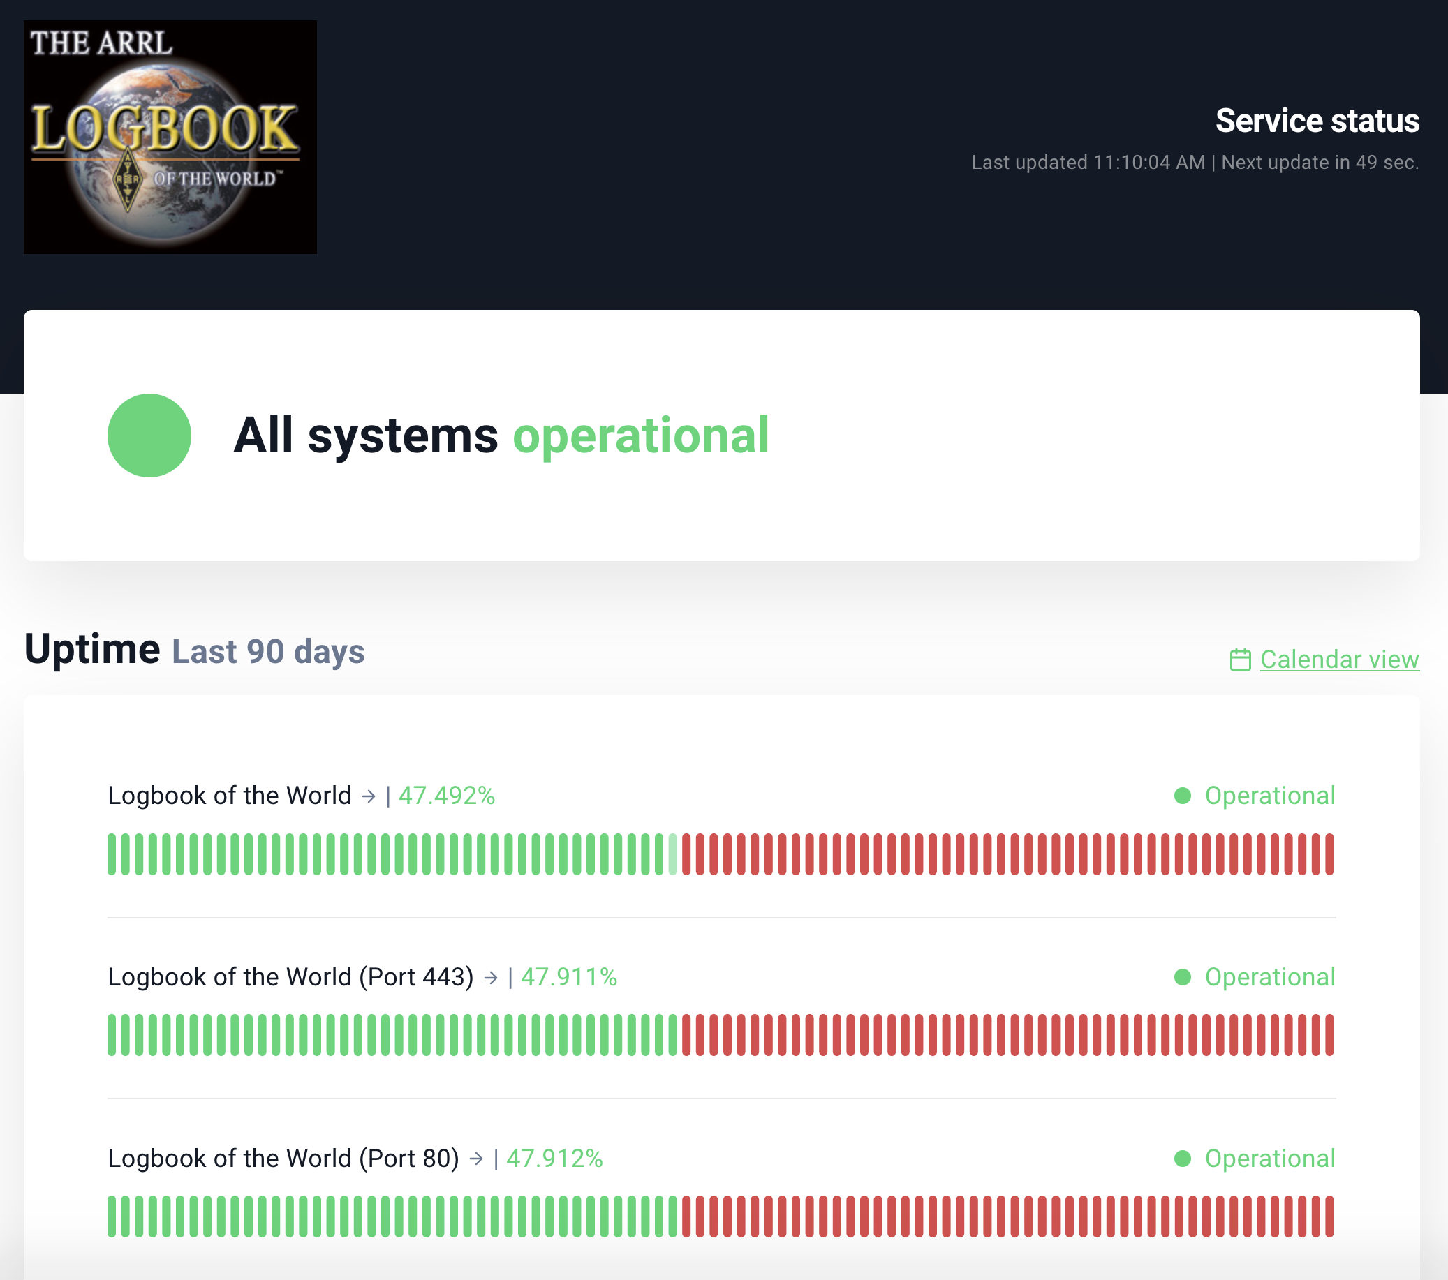
Task: Click the arrow icon after Port 80
Action: (477, 1159)
